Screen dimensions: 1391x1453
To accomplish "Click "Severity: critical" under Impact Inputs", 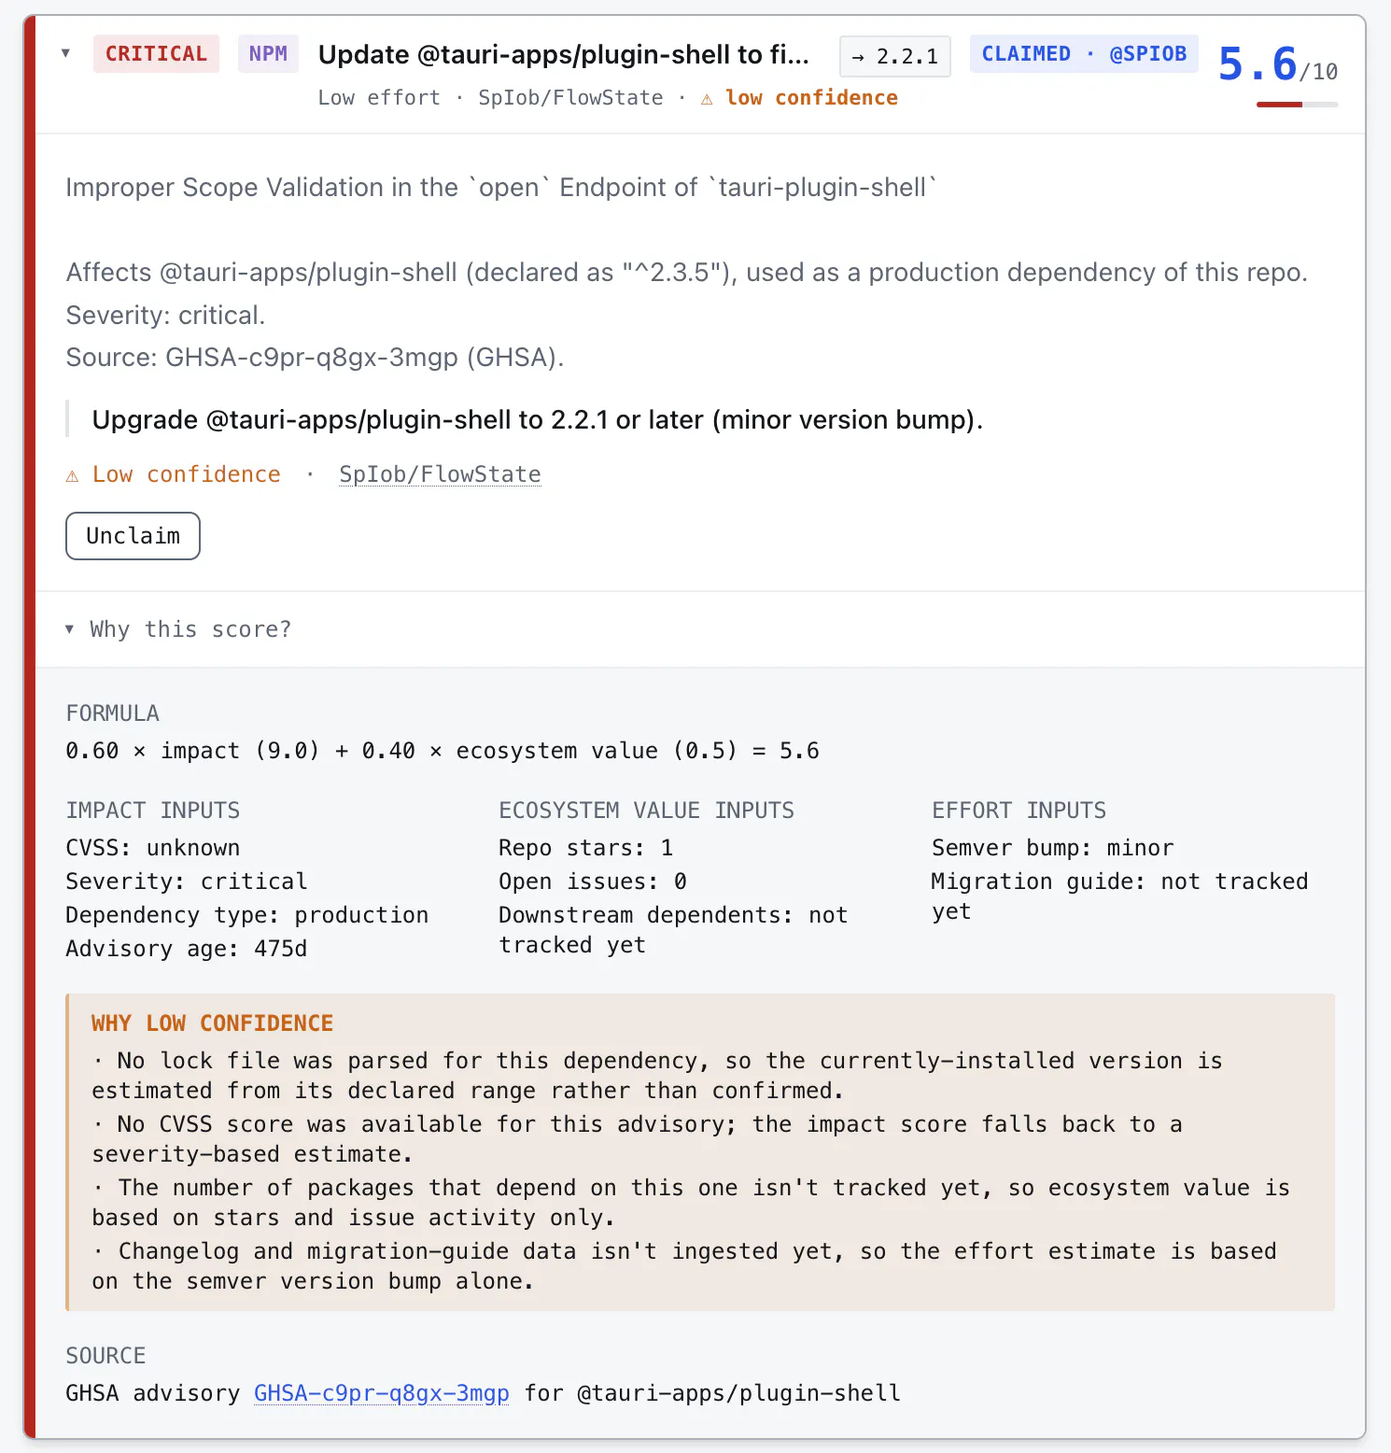I will pyautogui.click(x=186, y=882).
